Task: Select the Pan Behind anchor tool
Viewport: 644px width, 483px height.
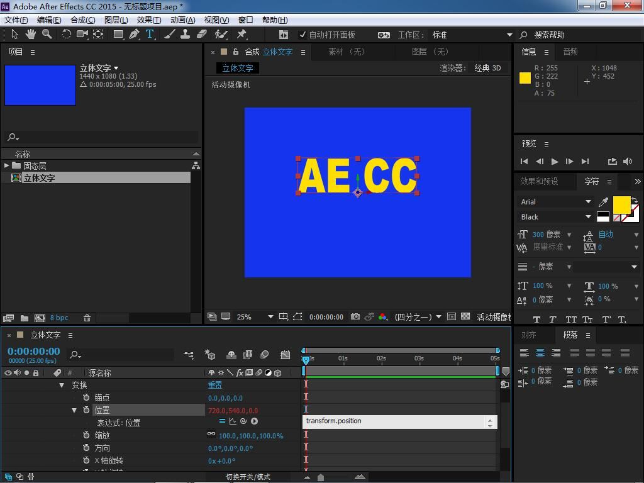Action: 98,35
